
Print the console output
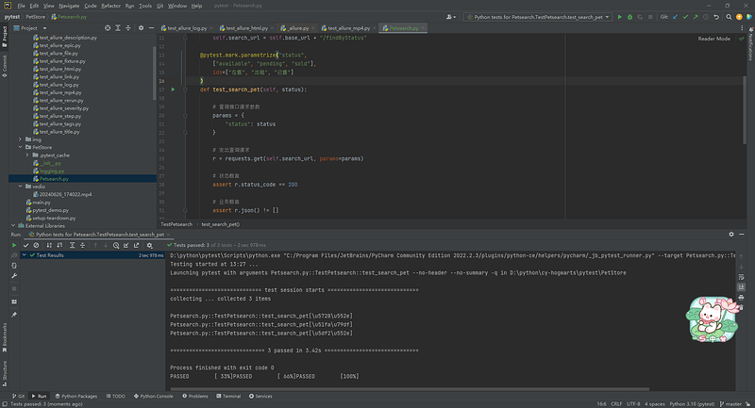pyautogui.click(x=742, y=298)
